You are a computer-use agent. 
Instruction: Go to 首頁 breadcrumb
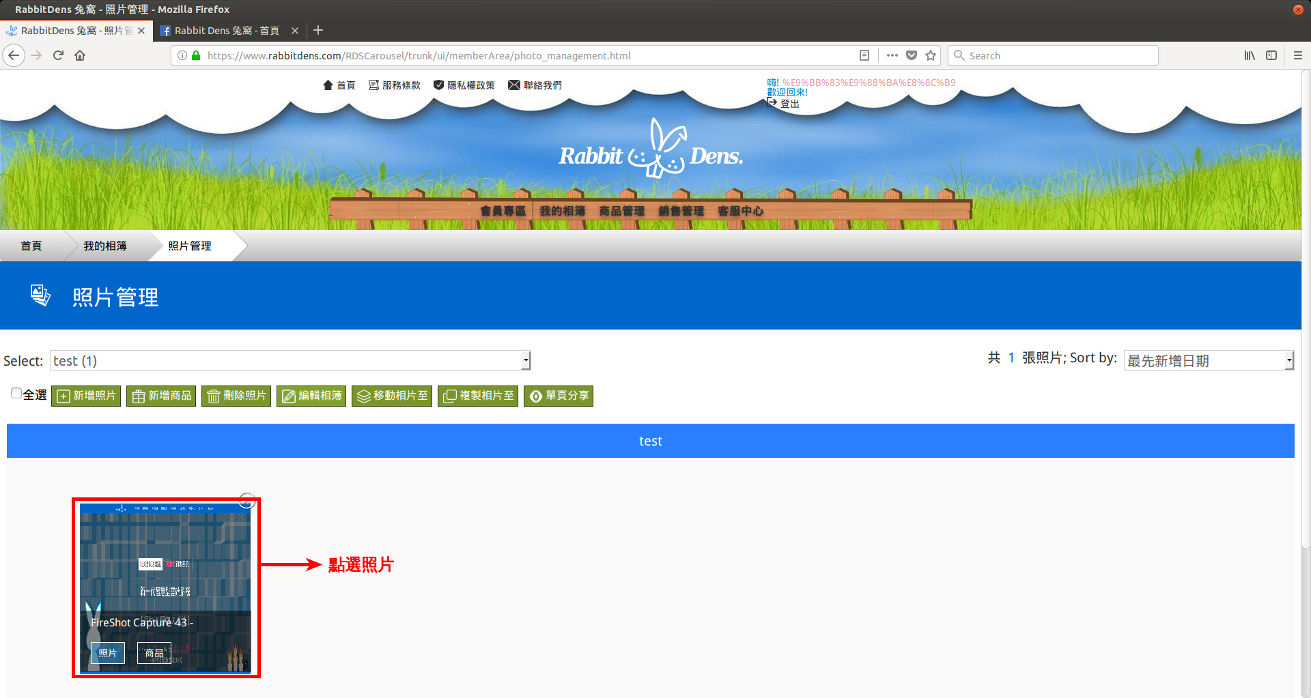[x=31, y=246]
